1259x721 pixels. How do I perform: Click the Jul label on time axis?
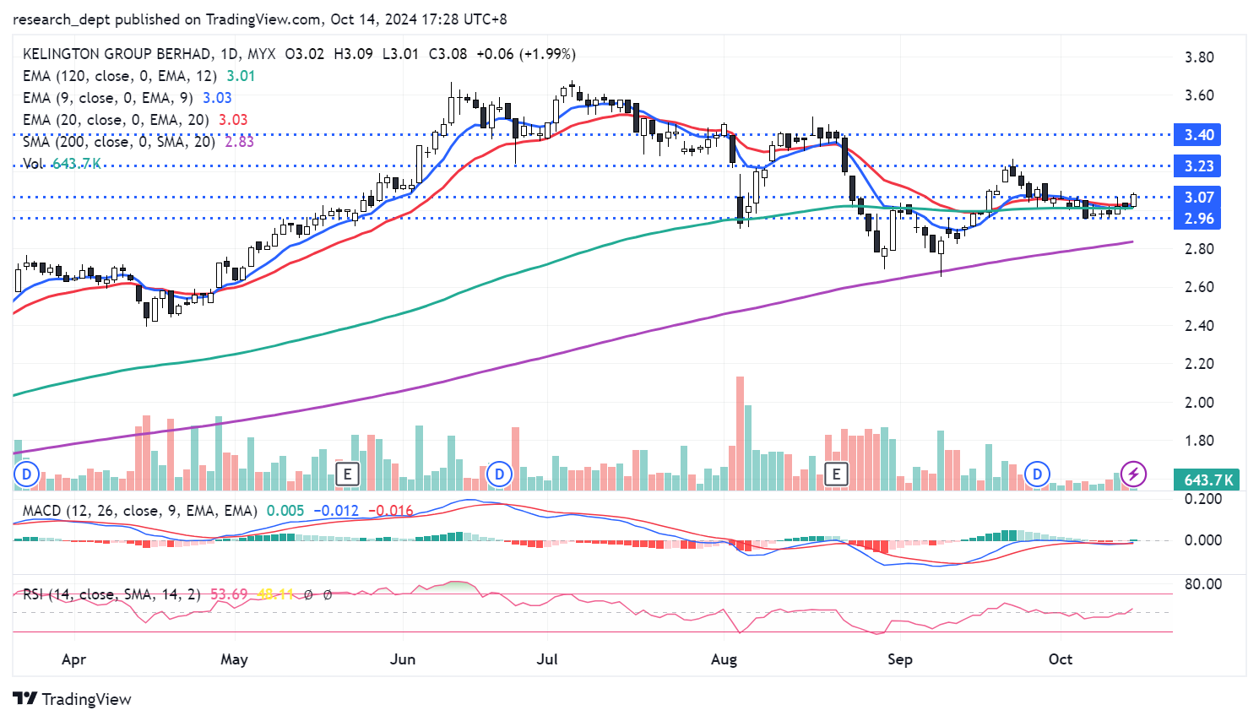pos(547,659)
